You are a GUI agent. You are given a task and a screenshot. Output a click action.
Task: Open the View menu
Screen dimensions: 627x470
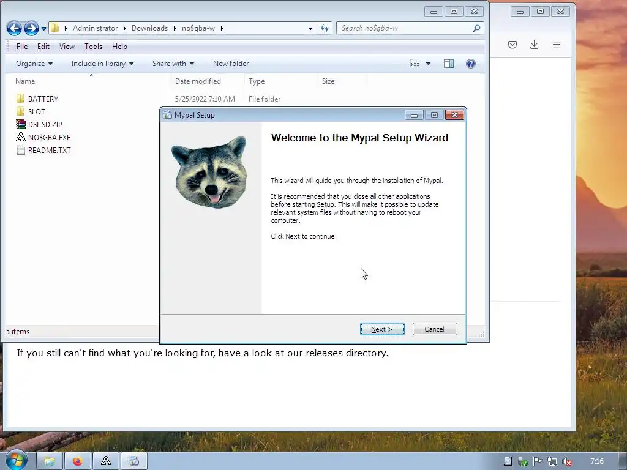click(x=67, y=47)
